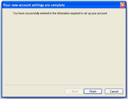Close the dialog with the red X
Viewport: 128px width, 99px height.
[123, 5]
